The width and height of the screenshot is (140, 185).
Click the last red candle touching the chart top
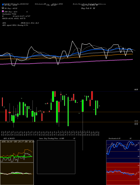pos(92,96)
